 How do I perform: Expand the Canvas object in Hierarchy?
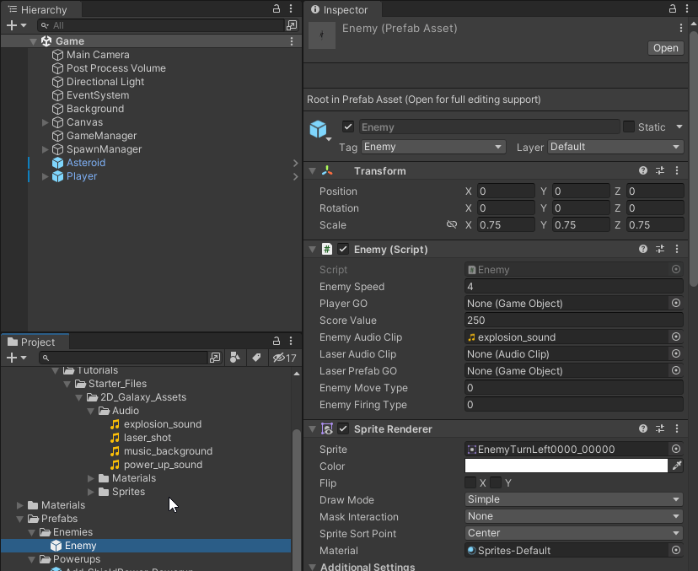pyautogui.click(x=45, y=122)
